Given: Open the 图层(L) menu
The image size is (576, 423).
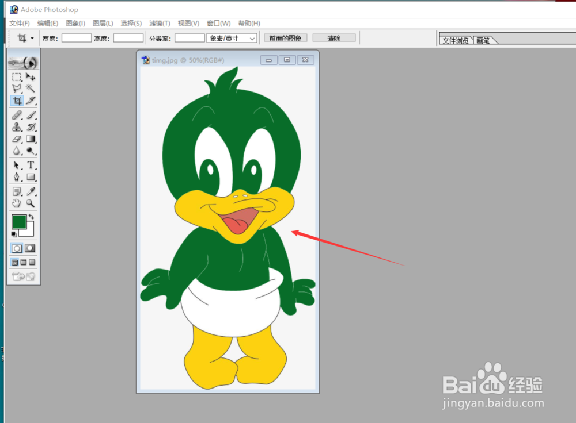Looking at the screenshot, I should tap(103, 23).
